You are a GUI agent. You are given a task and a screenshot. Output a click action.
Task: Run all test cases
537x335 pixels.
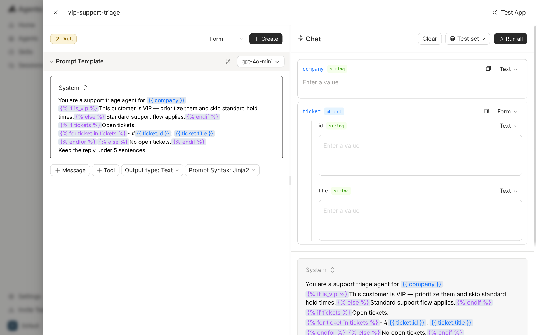[x=510, y=39]
